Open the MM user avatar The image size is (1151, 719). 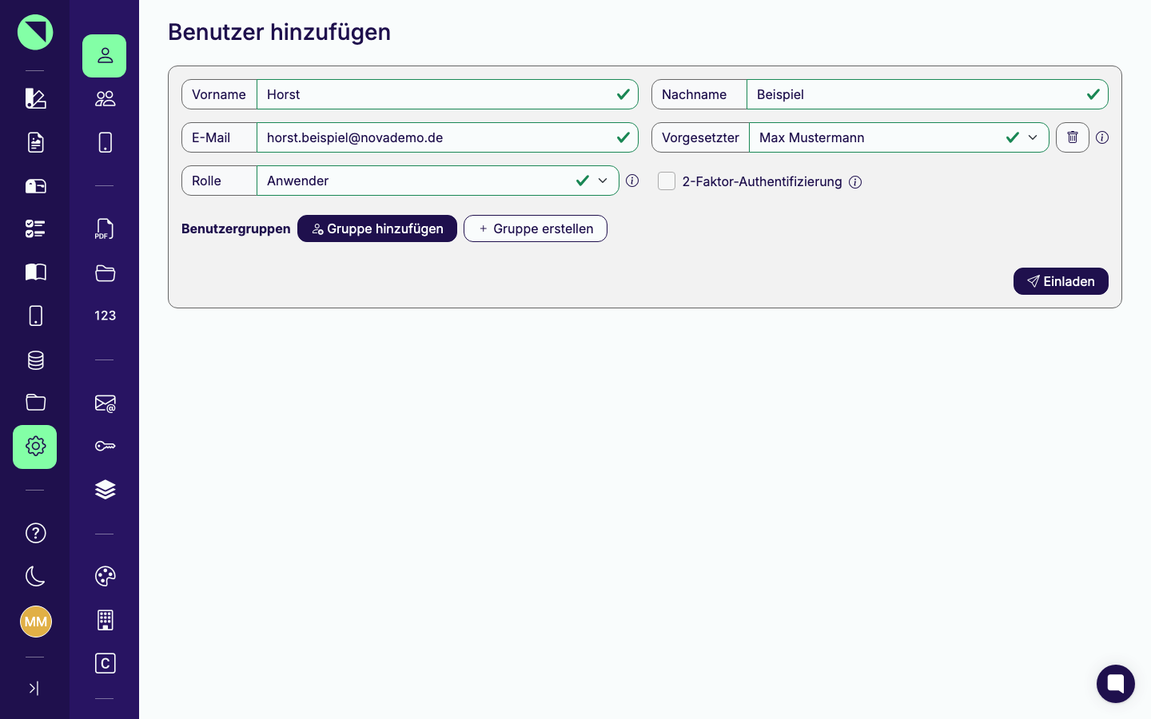click(36, 622)
